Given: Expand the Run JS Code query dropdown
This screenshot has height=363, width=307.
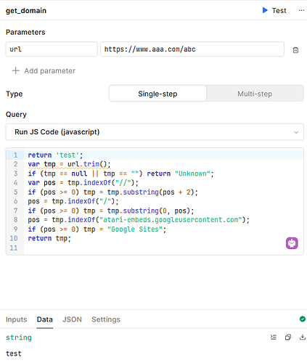Looking at the screenshot, I should tap(155, 132).
